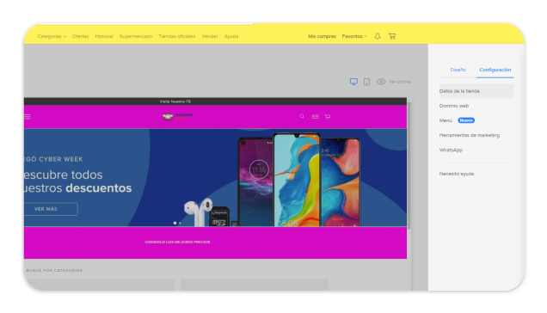The width and height of the screenshot is (547, 313).
Task: Click the phones banner image
Action: pos(215,178)
